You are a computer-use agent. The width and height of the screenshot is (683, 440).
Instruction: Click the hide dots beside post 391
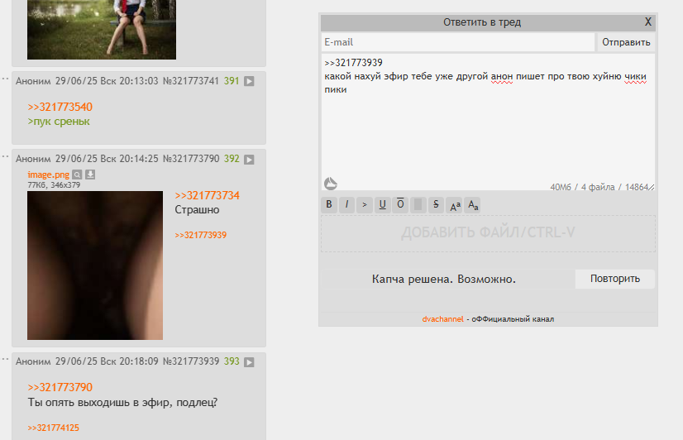point(5,79)
